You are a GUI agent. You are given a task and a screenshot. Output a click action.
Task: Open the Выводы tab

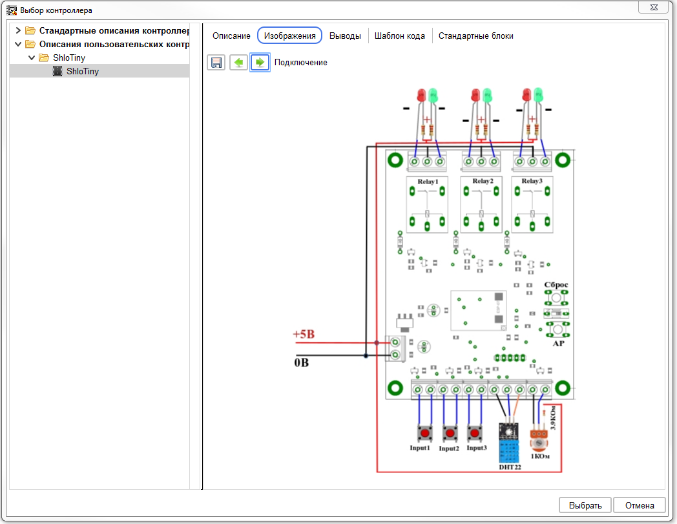pyautogui.click(x=345, y=36)
